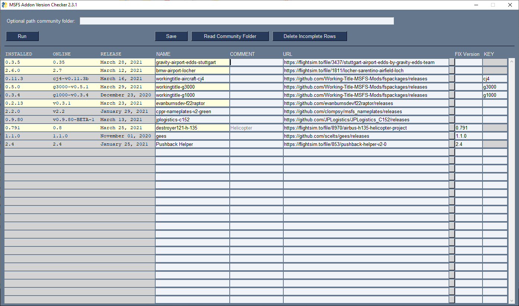Click the KEY field containing g1000
The height and width of the screenshot is (306, 519).
tap(495, 95)
